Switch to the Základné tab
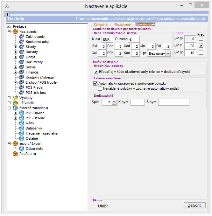 pos(100,24)
